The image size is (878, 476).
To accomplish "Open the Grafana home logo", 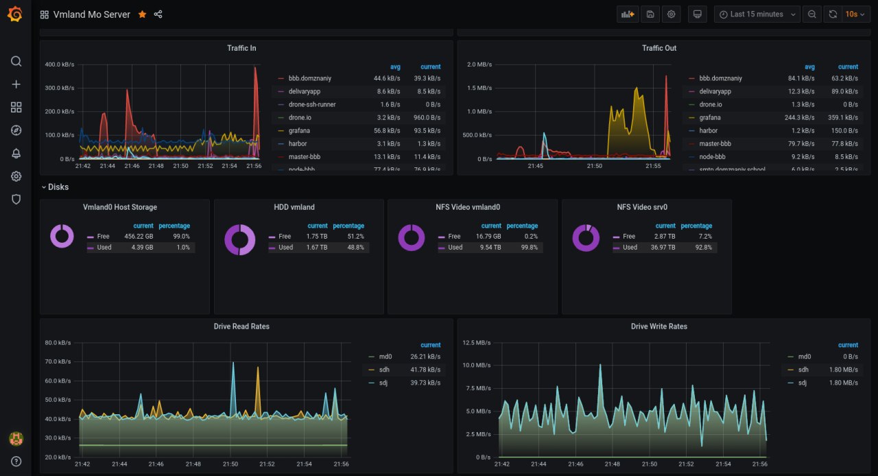I will [15, 14].
